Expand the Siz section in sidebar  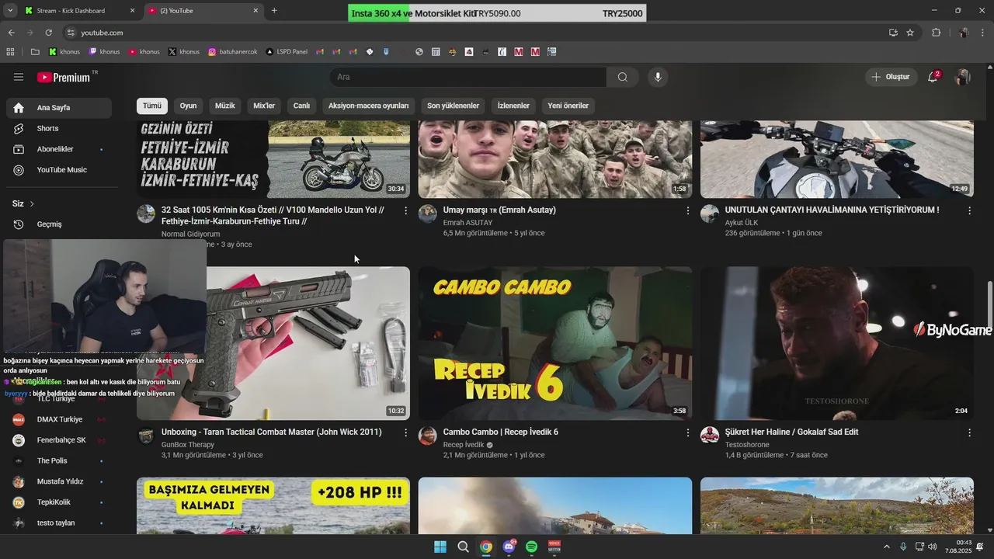(23, 203)
